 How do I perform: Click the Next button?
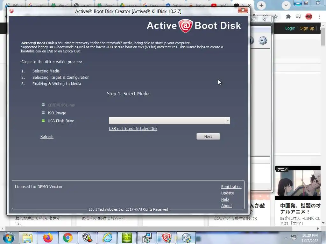click(208, 137)
